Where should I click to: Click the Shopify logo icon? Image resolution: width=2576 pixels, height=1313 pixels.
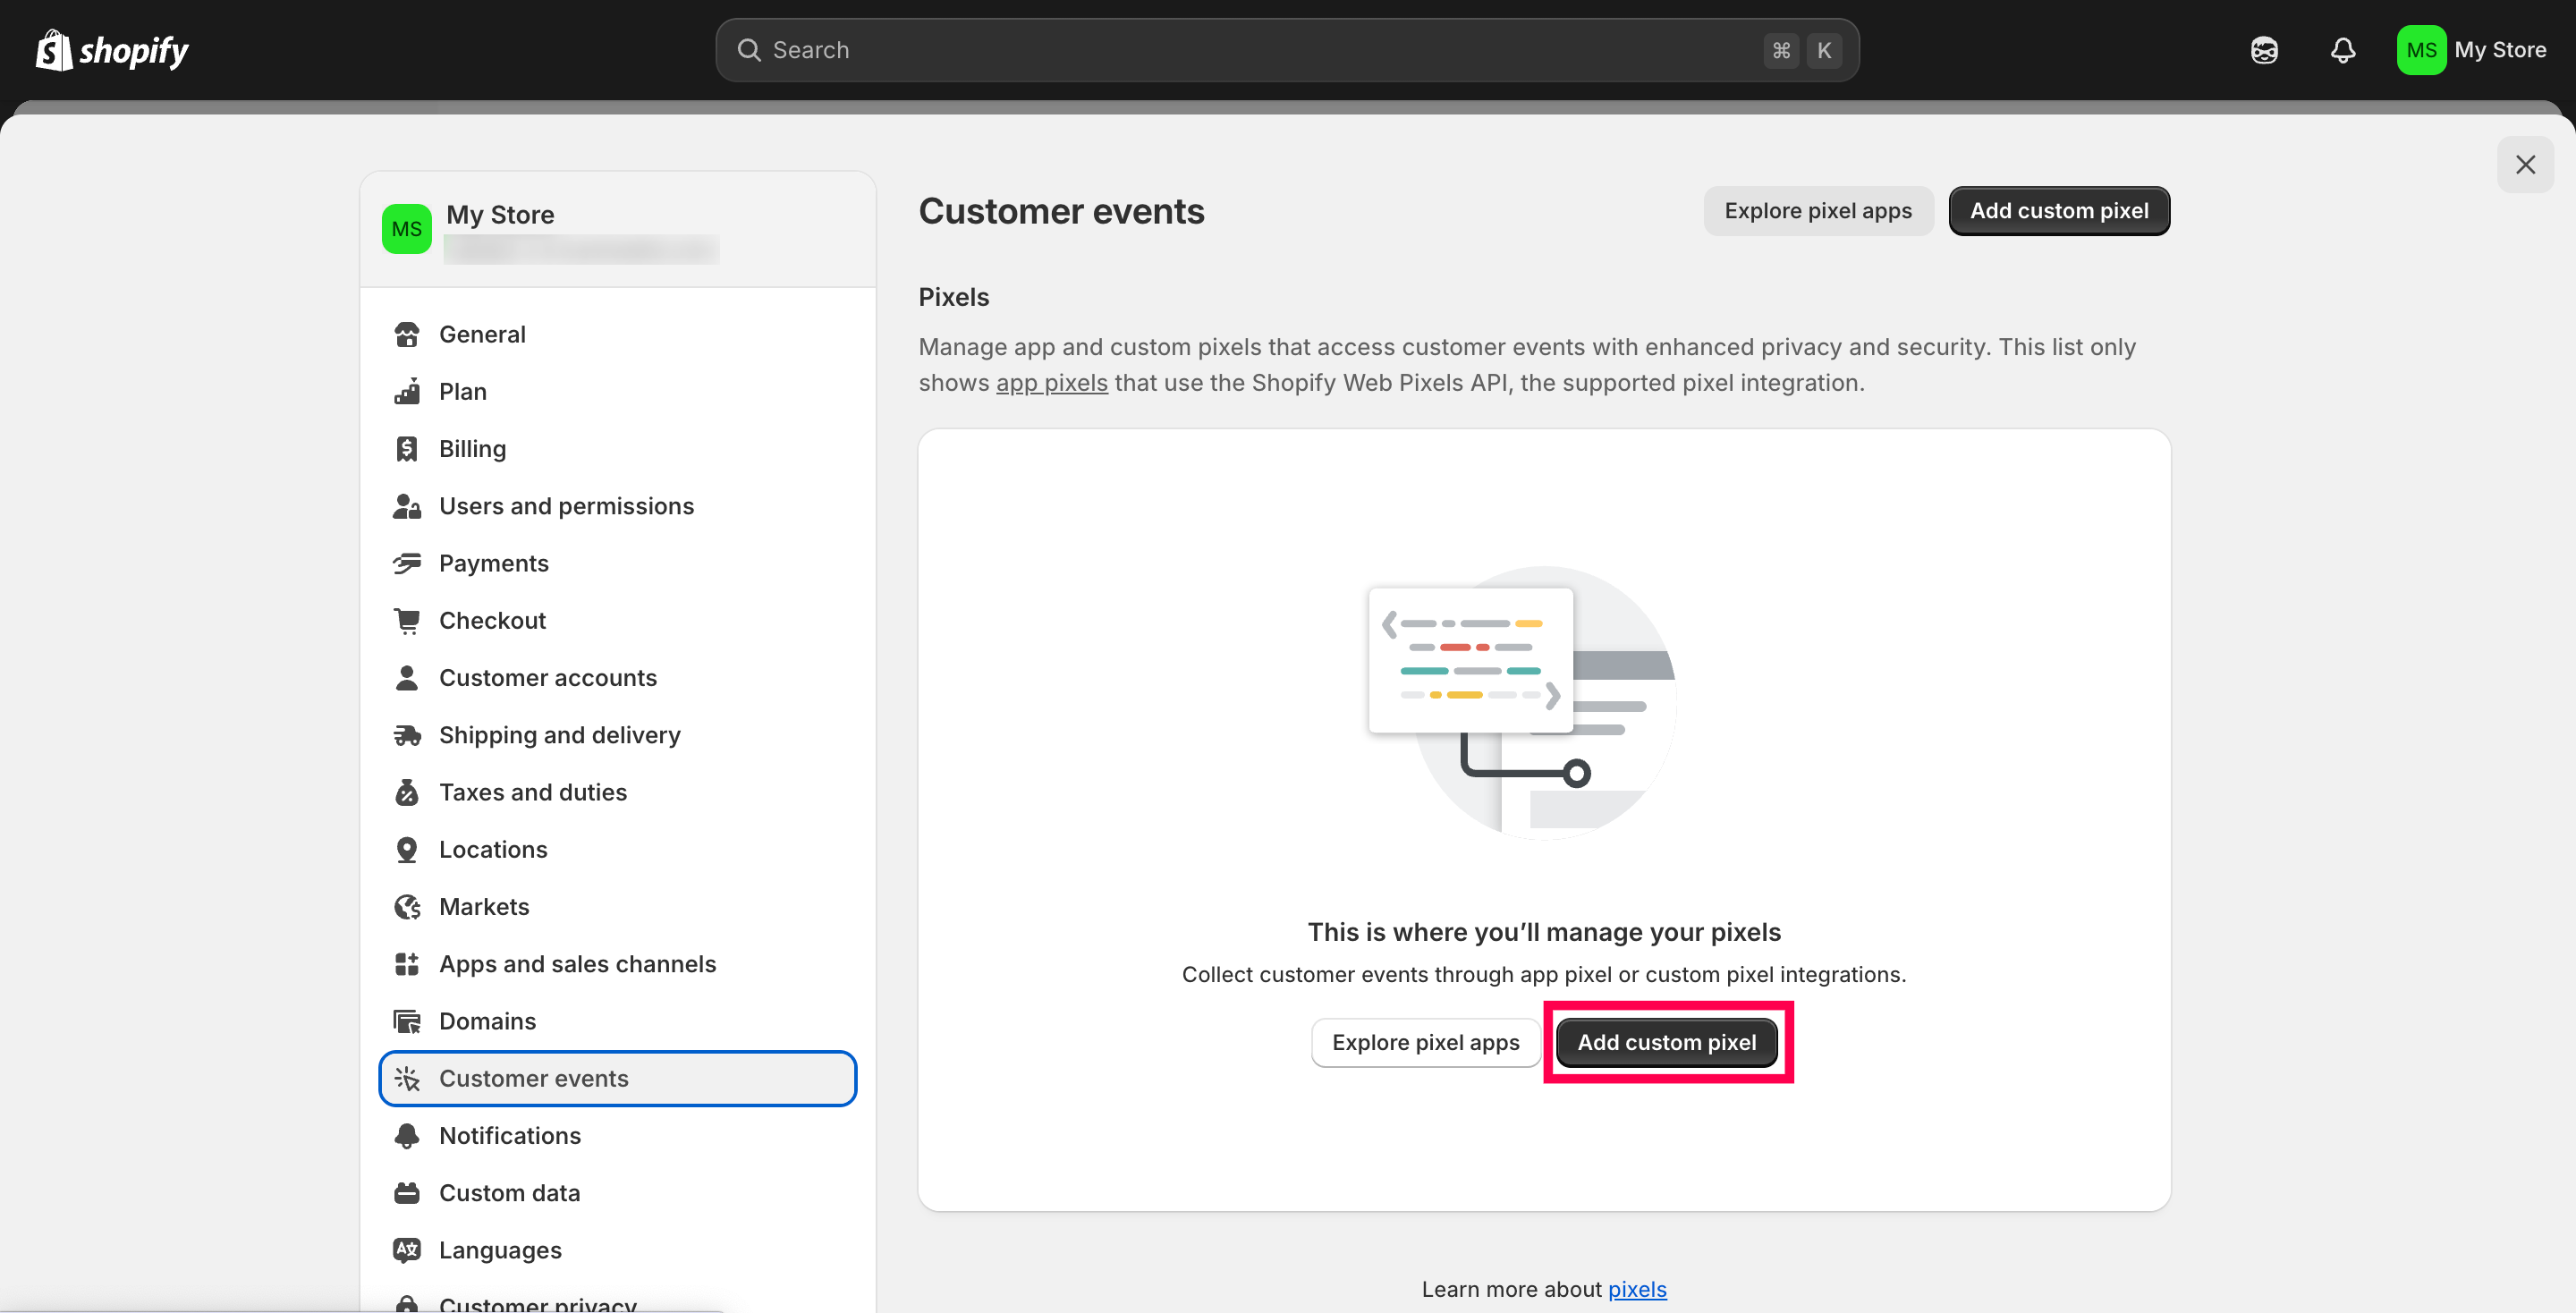(54, 50)
